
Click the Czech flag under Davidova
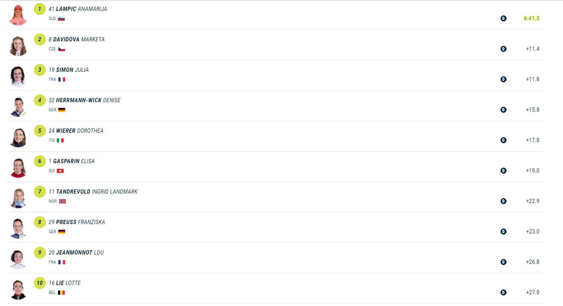click(x=62, y=49)
